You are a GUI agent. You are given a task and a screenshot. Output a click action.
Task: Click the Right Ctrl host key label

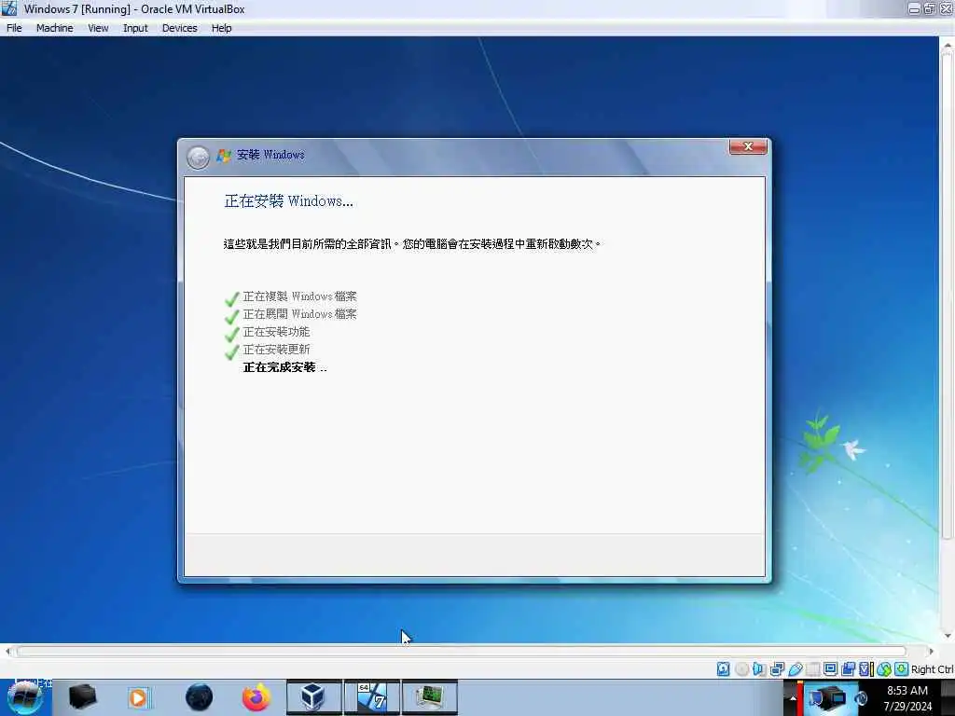932,669
